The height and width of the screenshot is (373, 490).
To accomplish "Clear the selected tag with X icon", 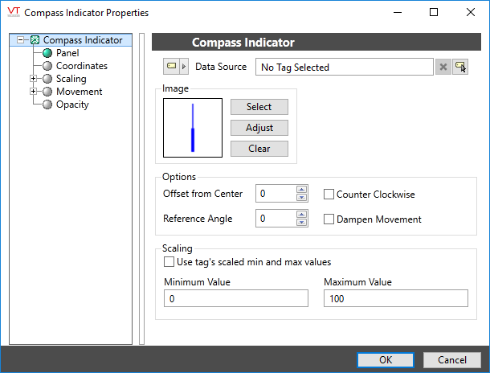I will [443, 68].
